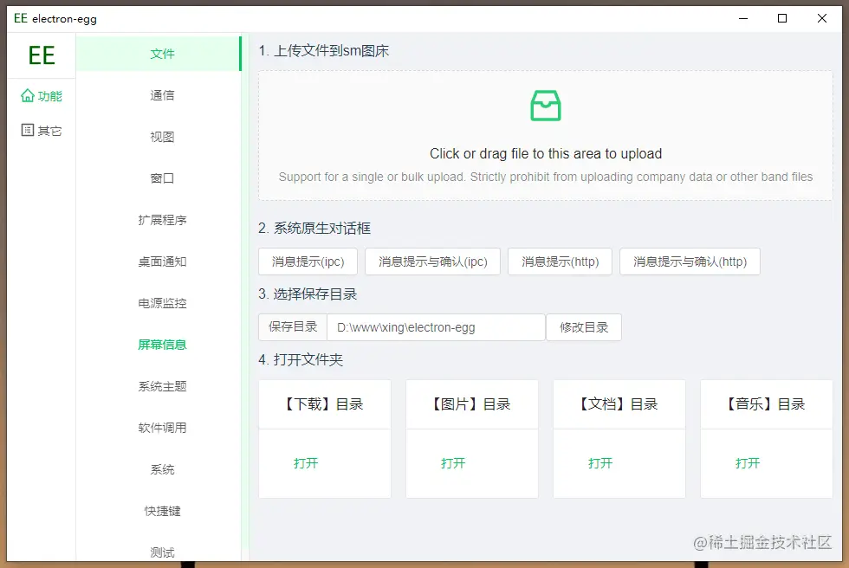This screenshot has height=568, width=849.
Task: Click the 保存目录 label addon
Action: [293, 327]
